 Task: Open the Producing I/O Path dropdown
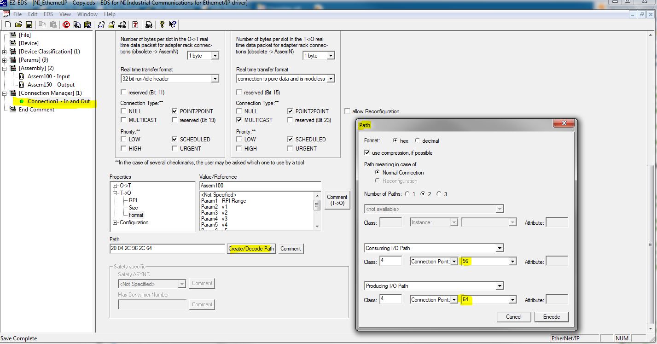pyautogui.click(x=500, y=286)
